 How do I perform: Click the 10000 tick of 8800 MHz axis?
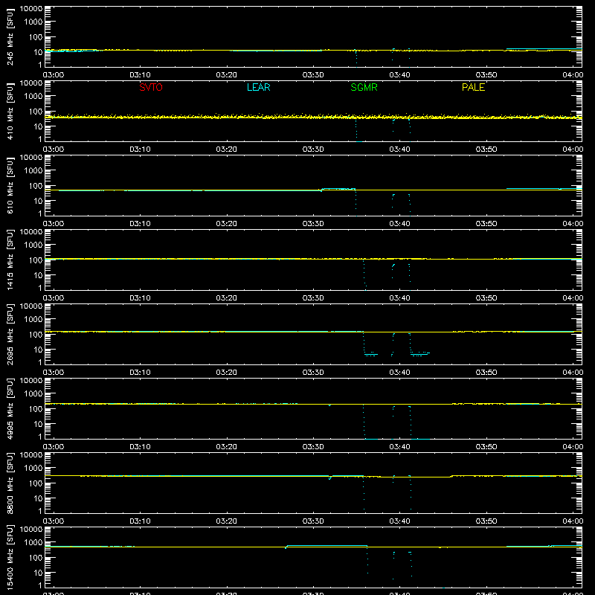[31, 455]
